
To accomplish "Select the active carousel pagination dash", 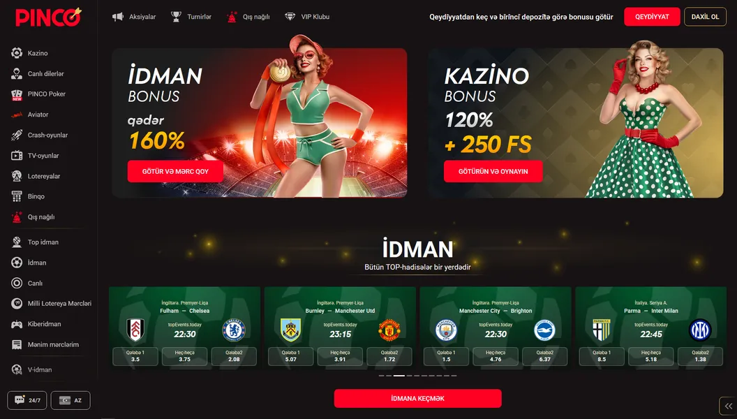I will pyautogui.click(x=399, y=376).
